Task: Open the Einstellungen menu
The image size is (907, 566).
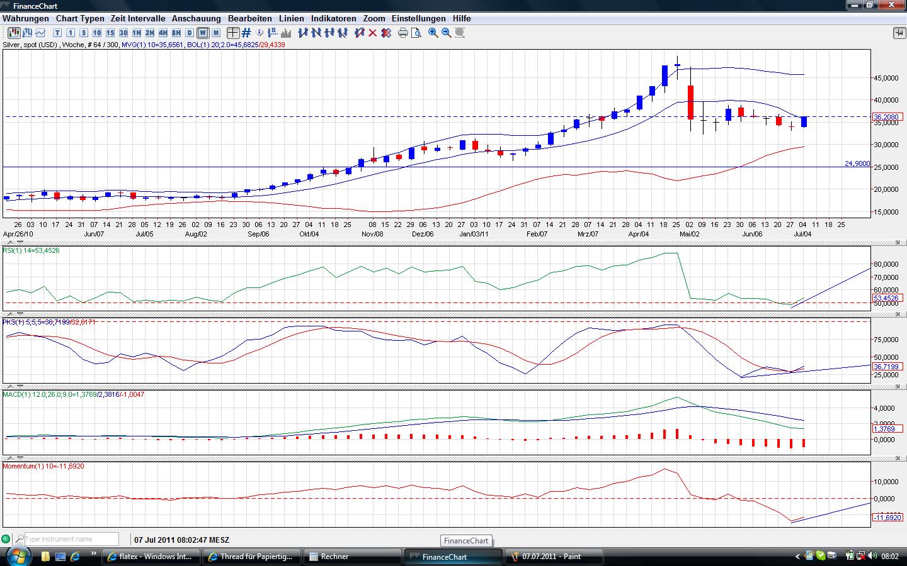Action: coord(418,19)
